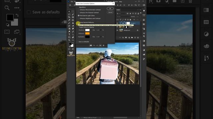Open the Help menu
213x119 pixels.
[x=120, y=2]
